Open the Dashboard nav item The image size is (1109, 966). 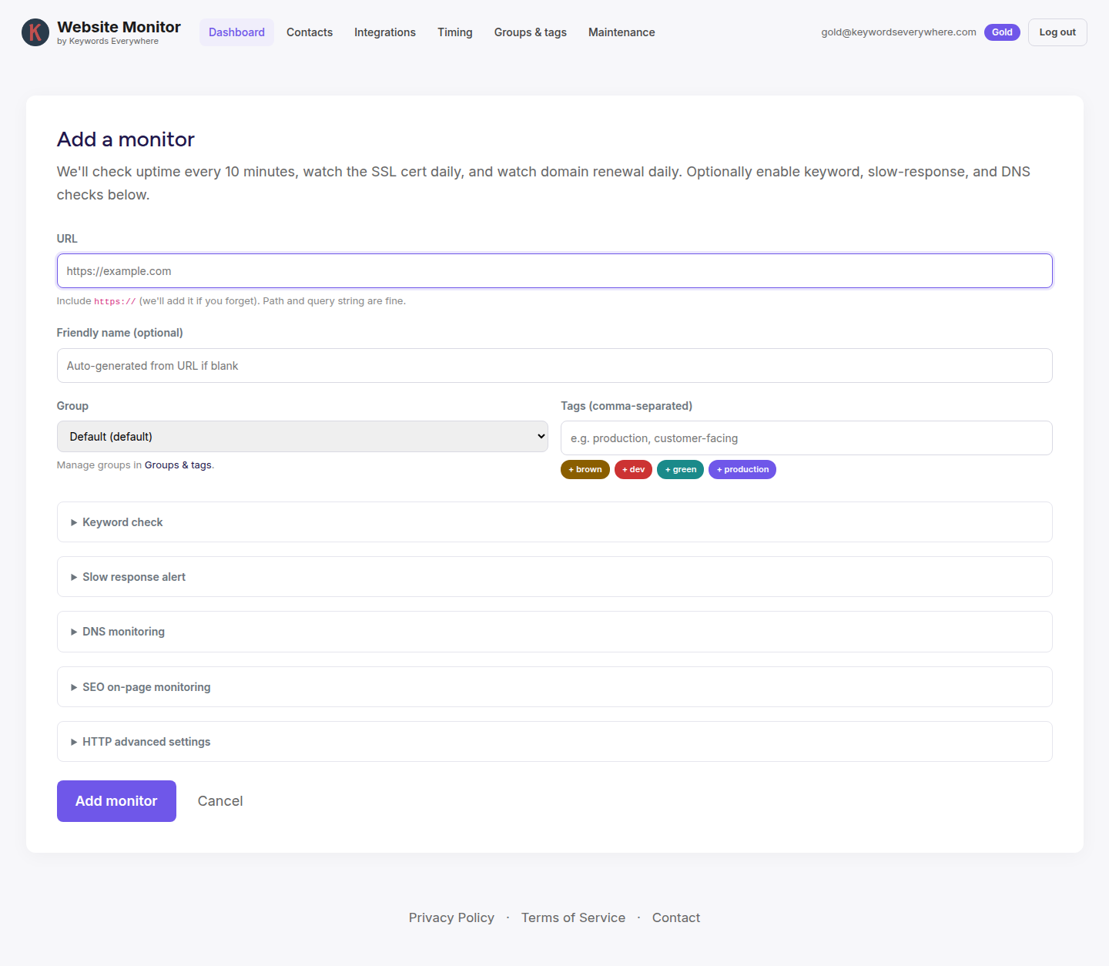(236, 32)
